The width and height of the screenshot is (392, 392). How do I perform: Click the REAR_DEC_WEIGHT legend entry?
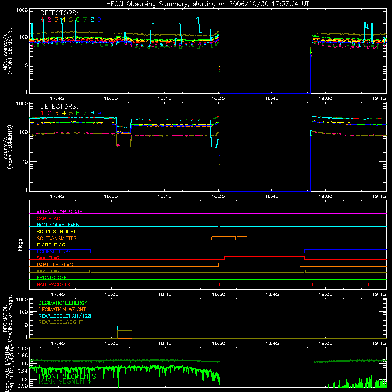pyautogui.click(x=60, y=322)
